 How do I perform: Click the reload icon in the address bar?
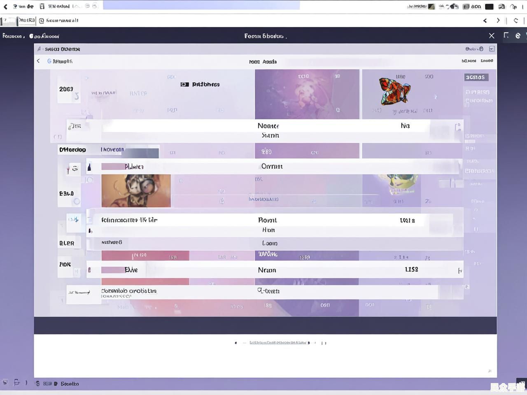coord(515,21)
